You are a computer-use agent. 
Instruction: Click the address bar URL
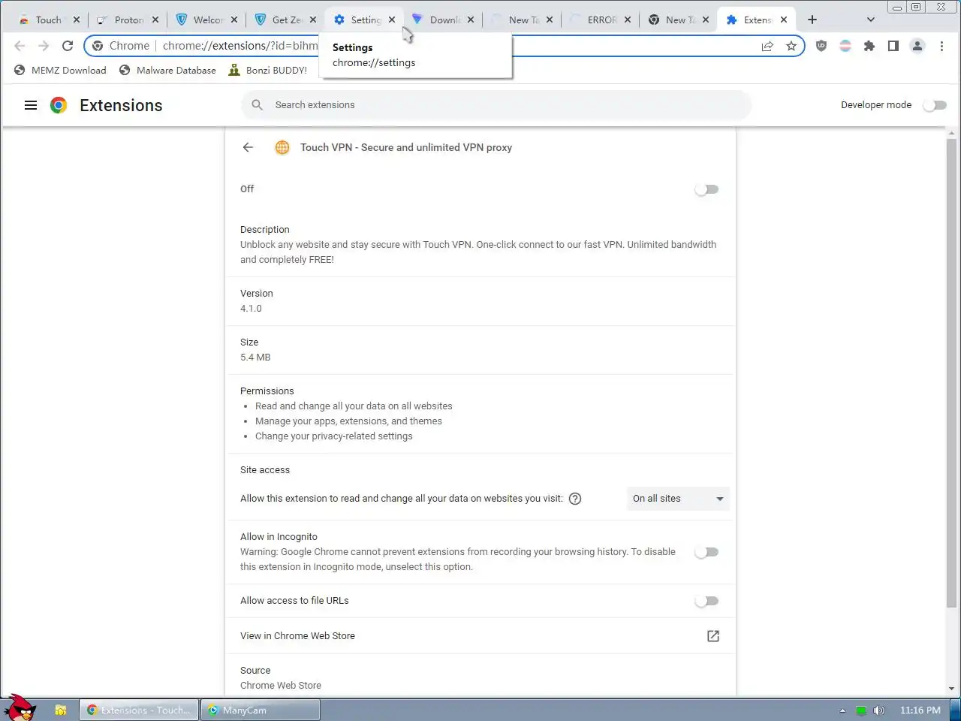click(240, 46)
